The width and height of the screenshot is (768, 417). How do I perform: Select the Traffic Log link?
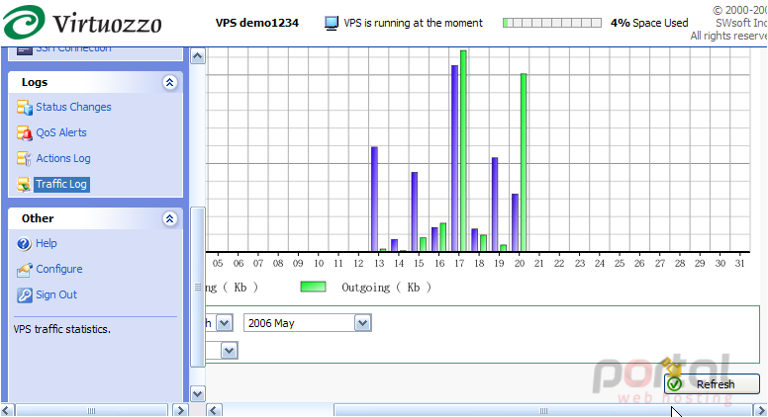[x=61, y=185]
